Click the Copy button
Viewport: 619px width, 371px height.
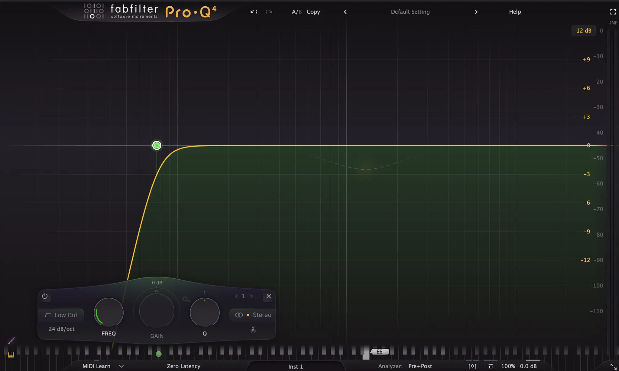313,12
